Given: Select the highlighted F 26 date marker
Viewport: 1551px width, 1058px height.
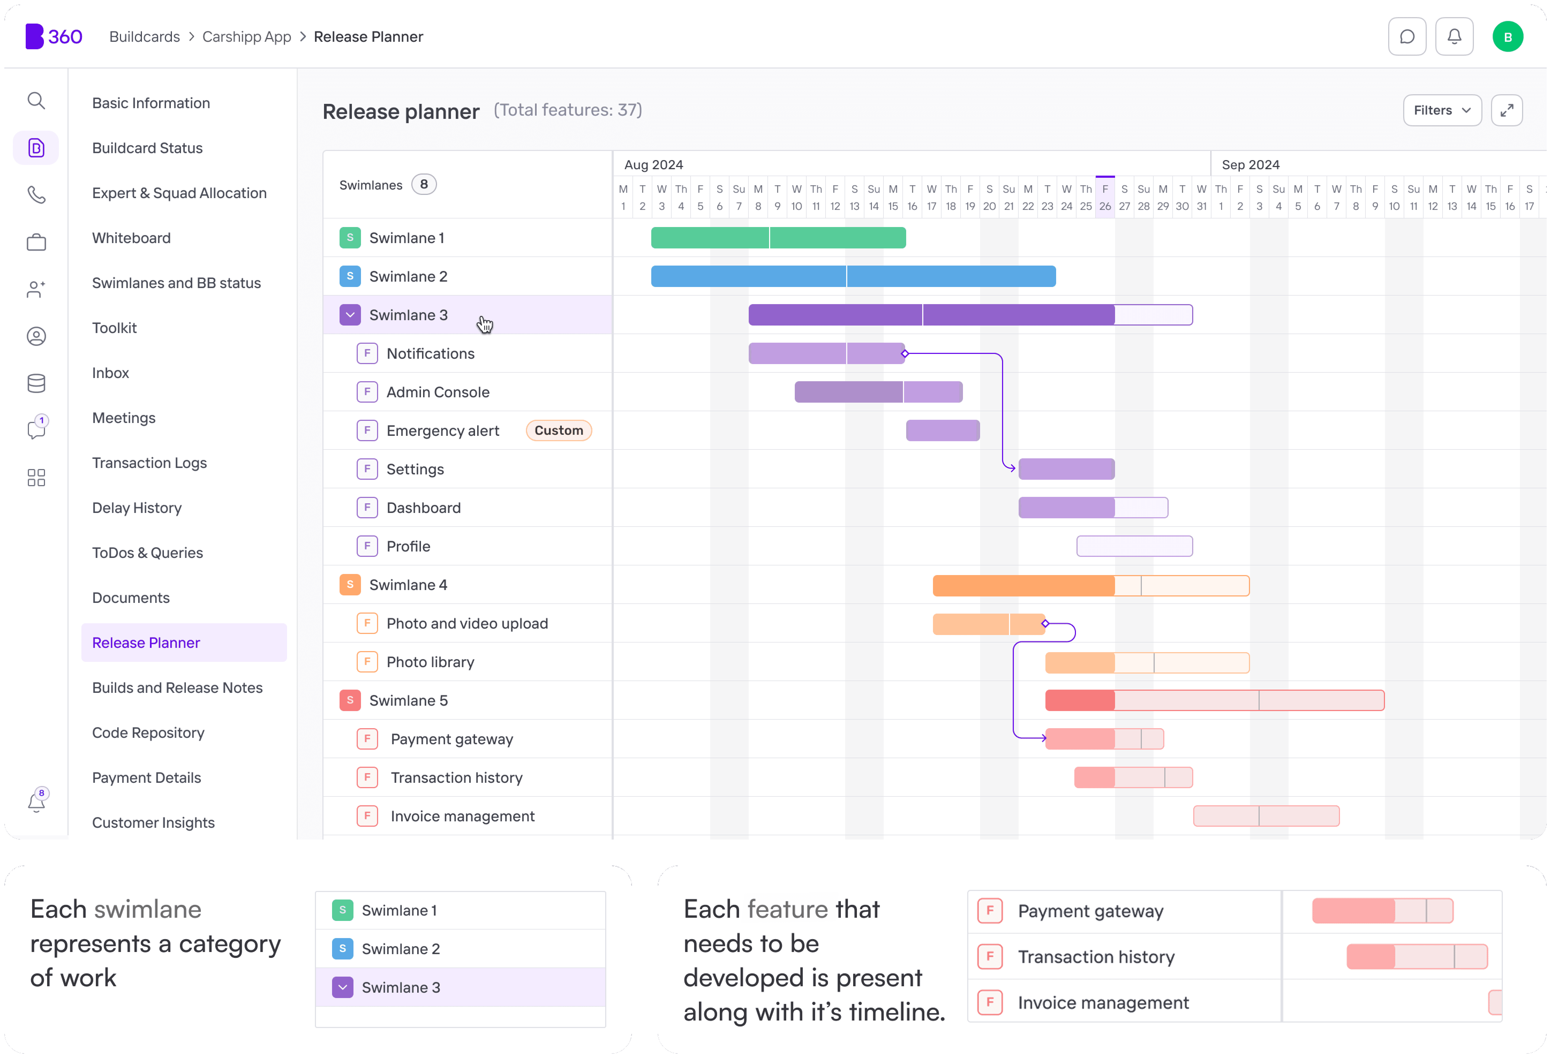Looking at the screenshot, I should [1105, 198].
